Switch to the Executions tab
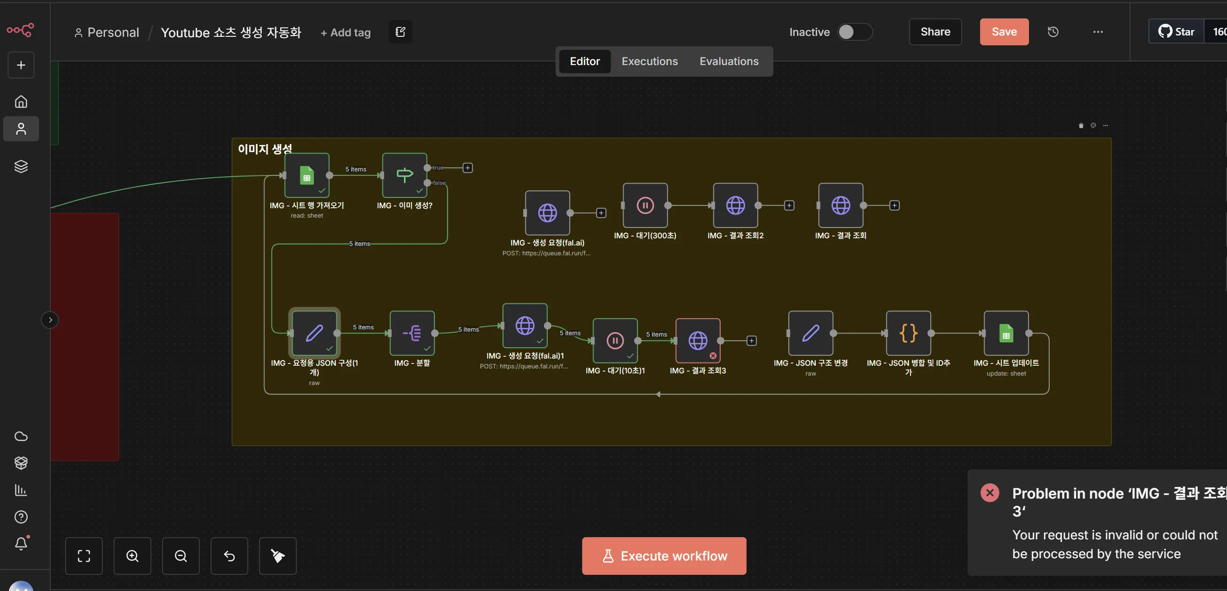This screenshot has height=591, width=1227. [649, 61]
